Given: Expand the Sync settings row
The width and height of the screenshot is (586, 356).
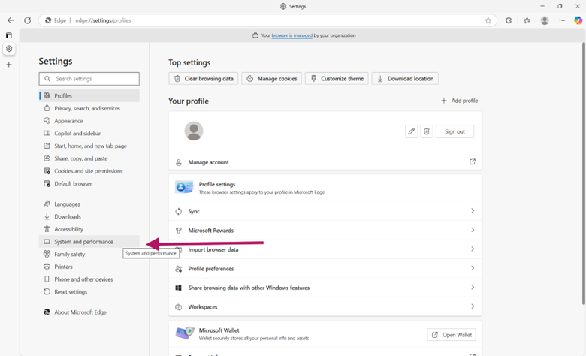Looking at the screenshot, I should tap(473, 212).
